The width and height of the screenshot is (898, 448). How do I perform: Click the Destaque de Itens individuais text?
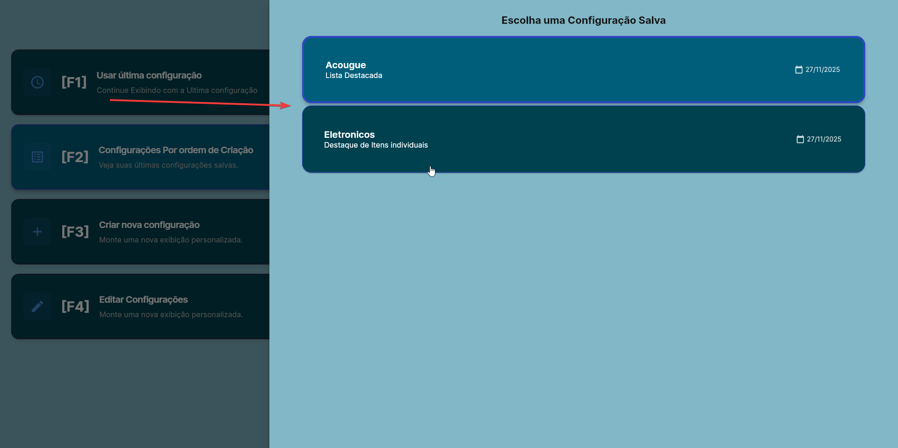point(376,145)
